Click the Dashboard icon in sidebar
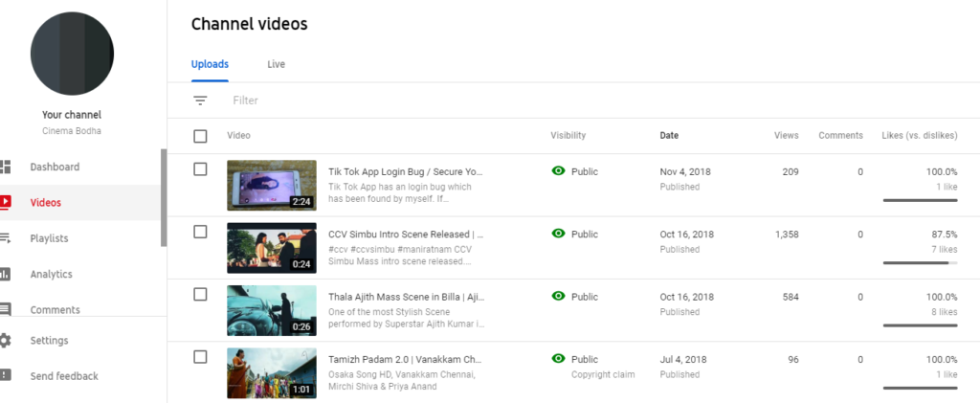Viewport: 980px width, 403px height. (x=6, y=167)
